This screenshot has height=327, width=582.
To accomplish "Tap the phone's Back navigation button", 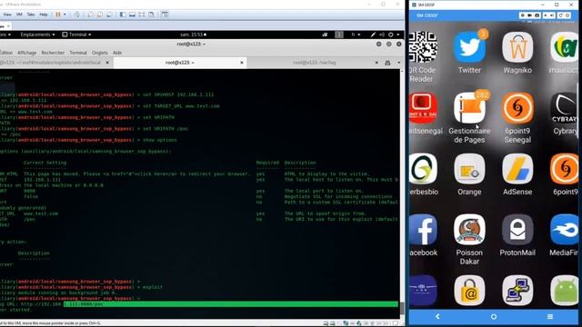I will [x=437, y=317].
